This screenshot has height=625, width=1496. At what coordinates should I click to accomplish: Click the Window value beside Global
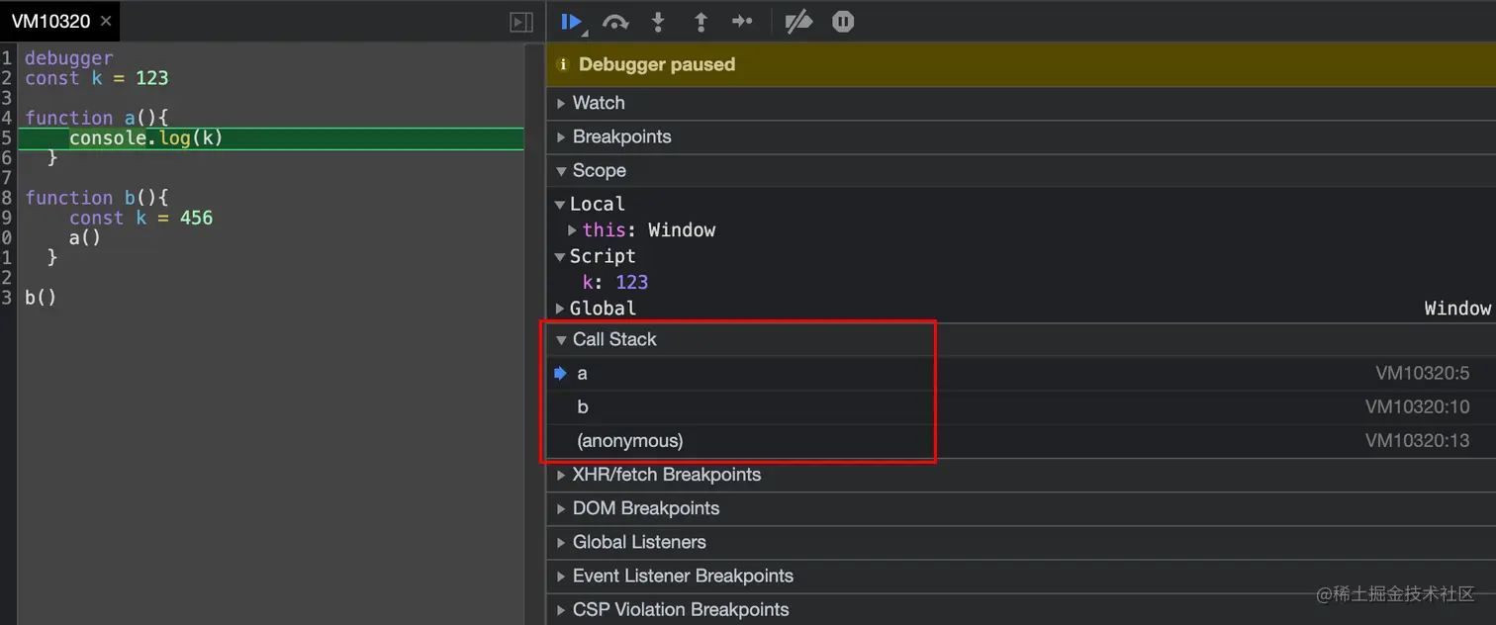pyautogui.click(x=1456, y=309)
